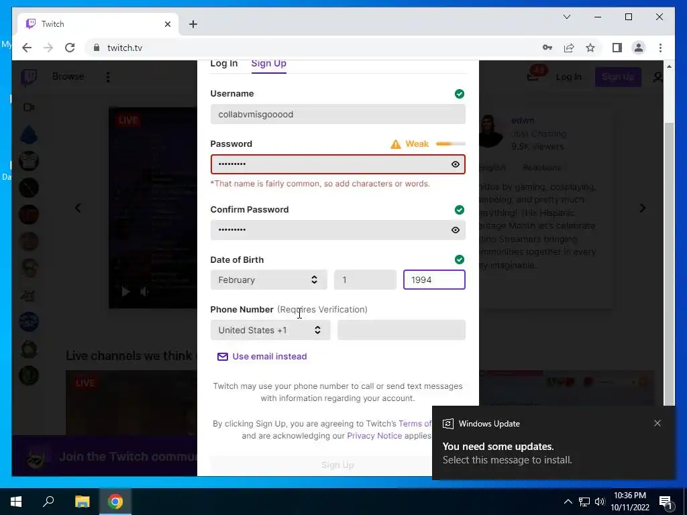The image size is (687, 515).
Task: Open Browse in the Twitch header
Action: (x=68, y=76)
